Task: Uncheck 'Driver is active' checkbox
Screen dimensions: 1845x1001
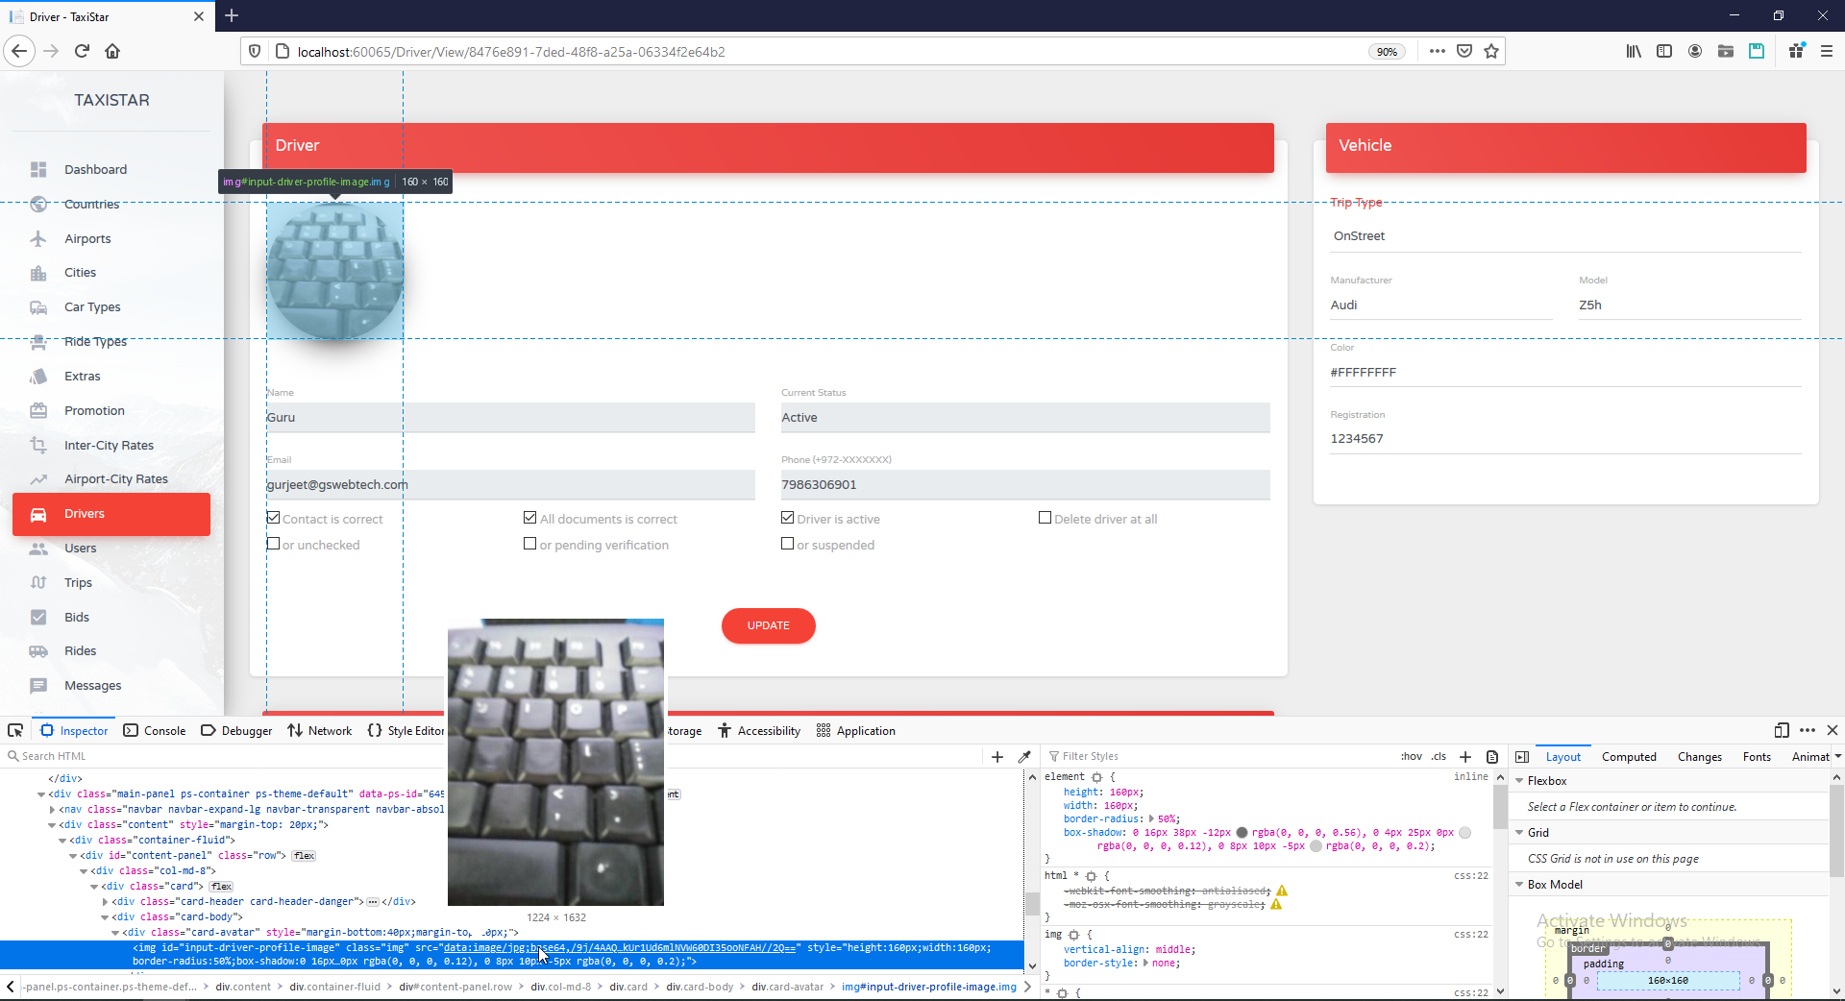Action: [788, 518]
